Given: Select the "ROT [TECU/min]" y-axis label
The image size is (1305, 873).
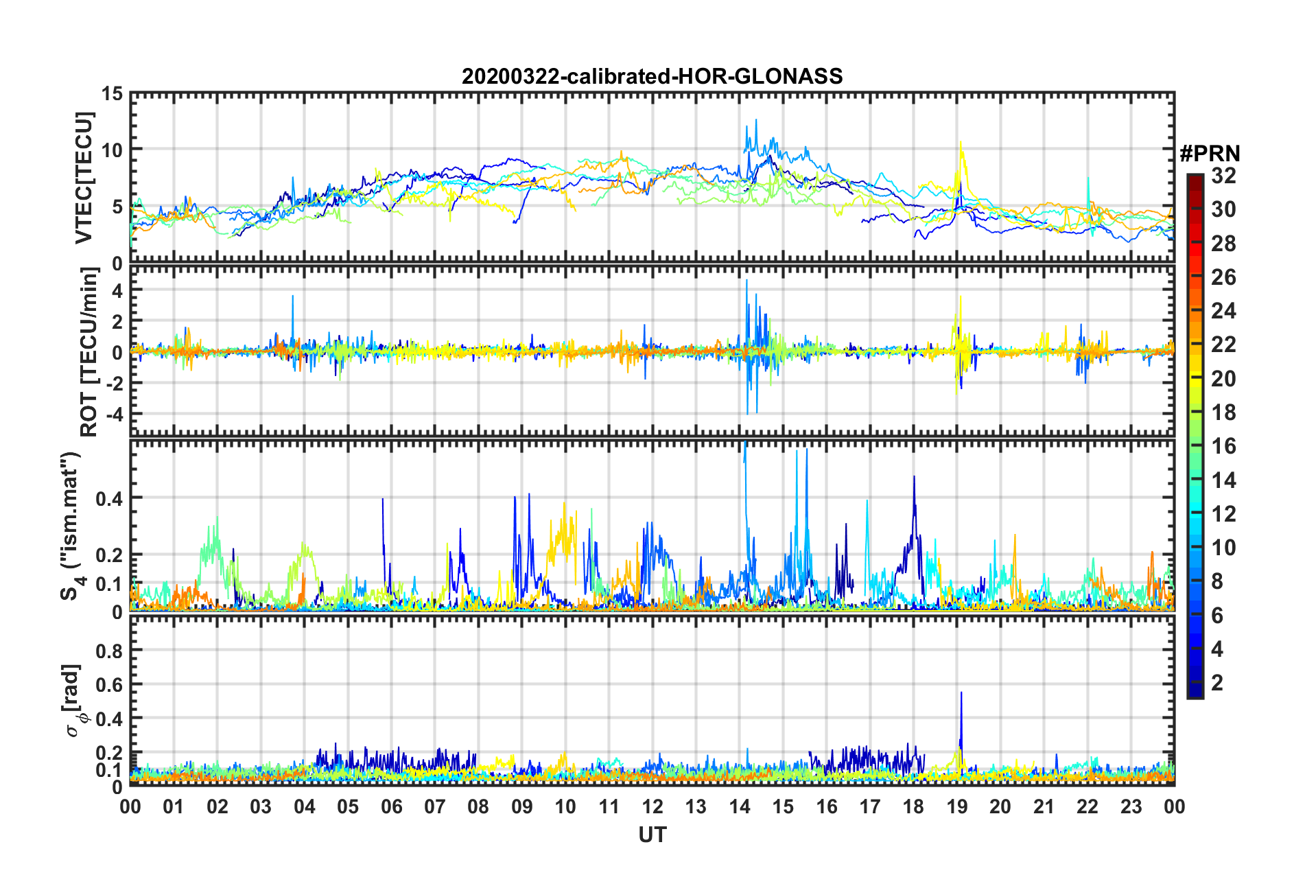Looking at the screenshot, I should tap(89, 352).
